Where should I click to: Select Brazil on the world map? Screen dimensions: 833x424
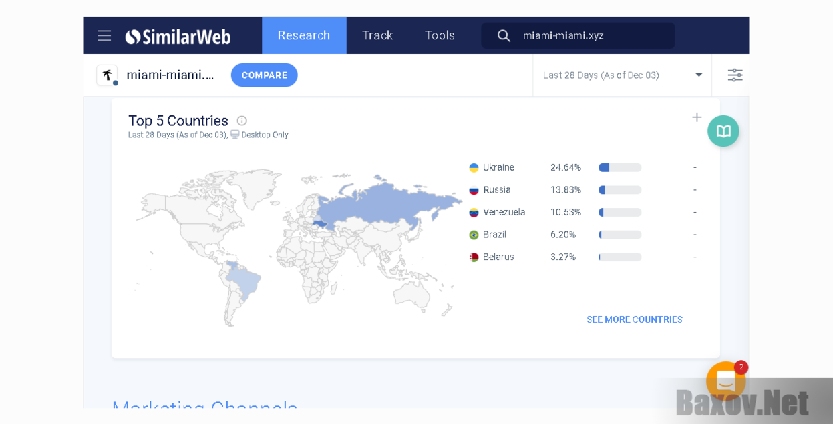(x=243, y=281)
